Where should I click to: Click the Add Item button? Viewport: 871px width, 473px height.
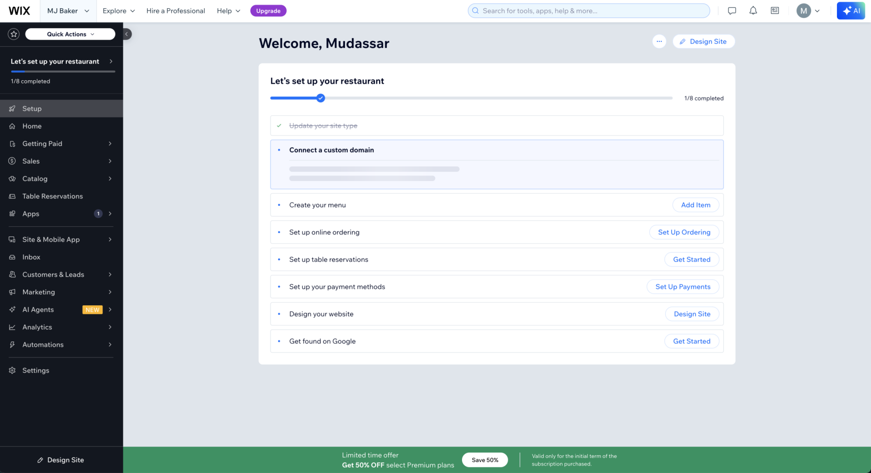click(x=695, y=205)
